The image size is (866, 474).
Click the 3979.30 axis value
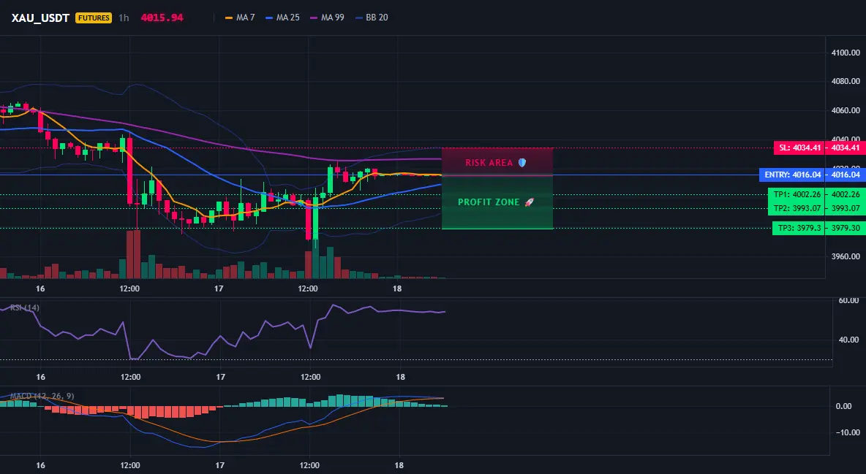pos(846,228)
